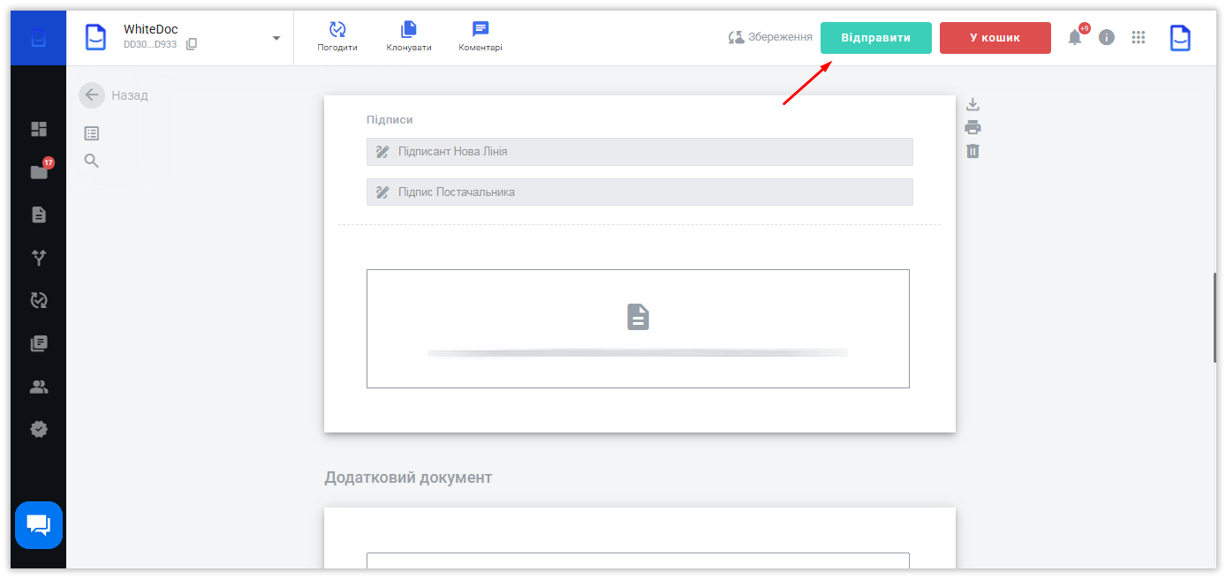
Task: Open the search magnifier icon
Action: [x=92, y=161]
